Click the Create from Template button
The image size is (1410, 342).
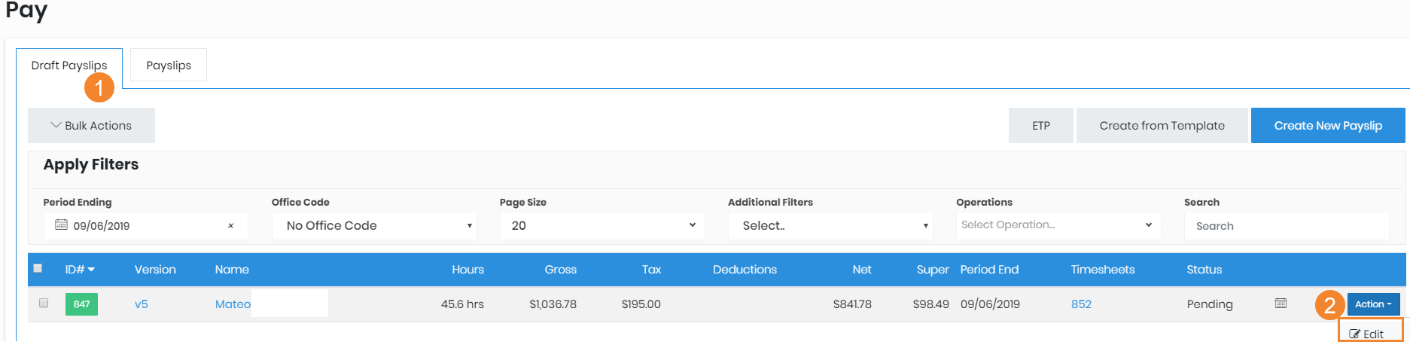click(x=1162, y=126)
